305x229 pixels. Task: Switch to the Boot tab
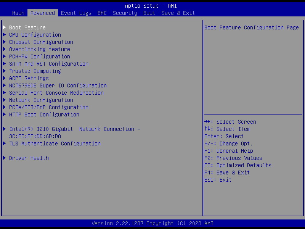149,13
